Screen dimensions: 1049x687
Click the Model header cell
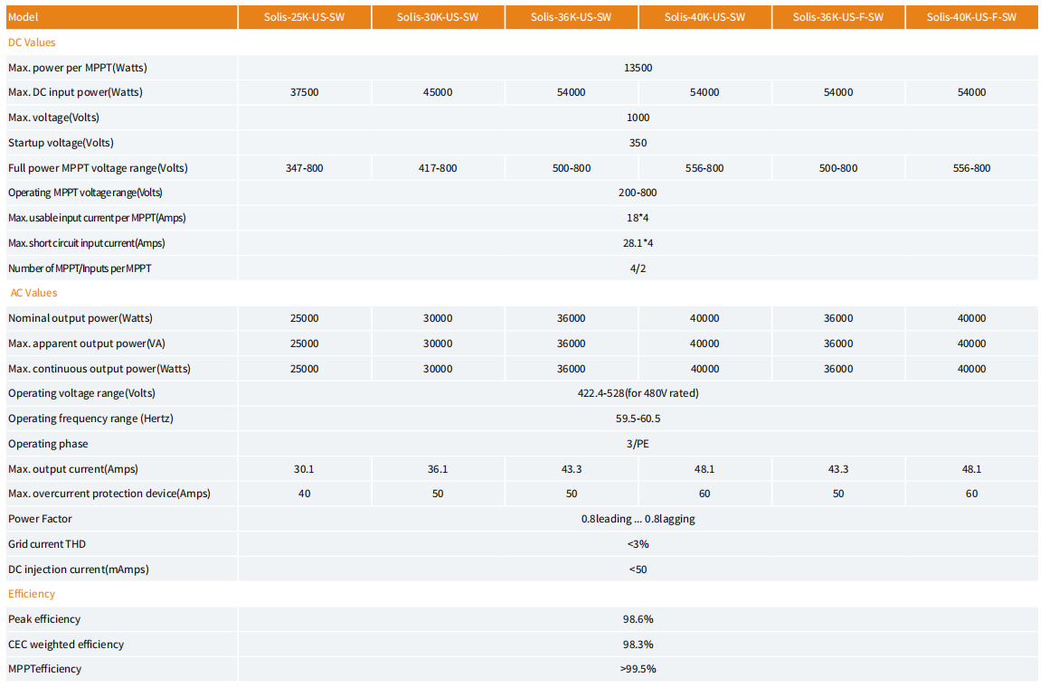click(122, 17)
